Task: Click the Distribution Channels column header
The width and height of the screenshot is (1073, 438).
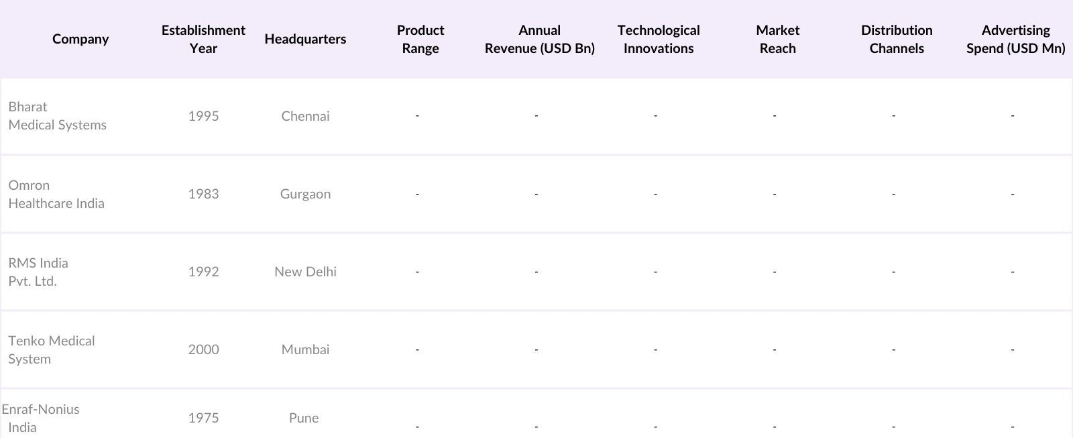Action: pyautogui.click(x=897, y=39)
